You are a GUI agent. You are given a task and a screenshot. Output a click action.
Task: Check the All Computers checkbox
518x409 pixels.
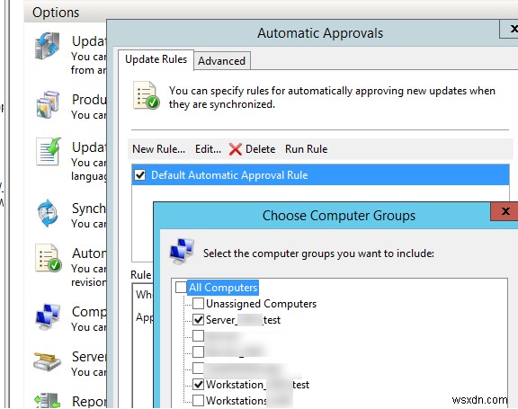click(x=181, y=287)
